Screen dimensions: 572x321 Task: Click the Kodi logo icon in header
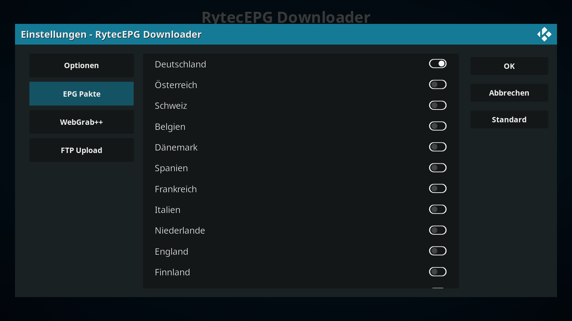coord(544,34)
